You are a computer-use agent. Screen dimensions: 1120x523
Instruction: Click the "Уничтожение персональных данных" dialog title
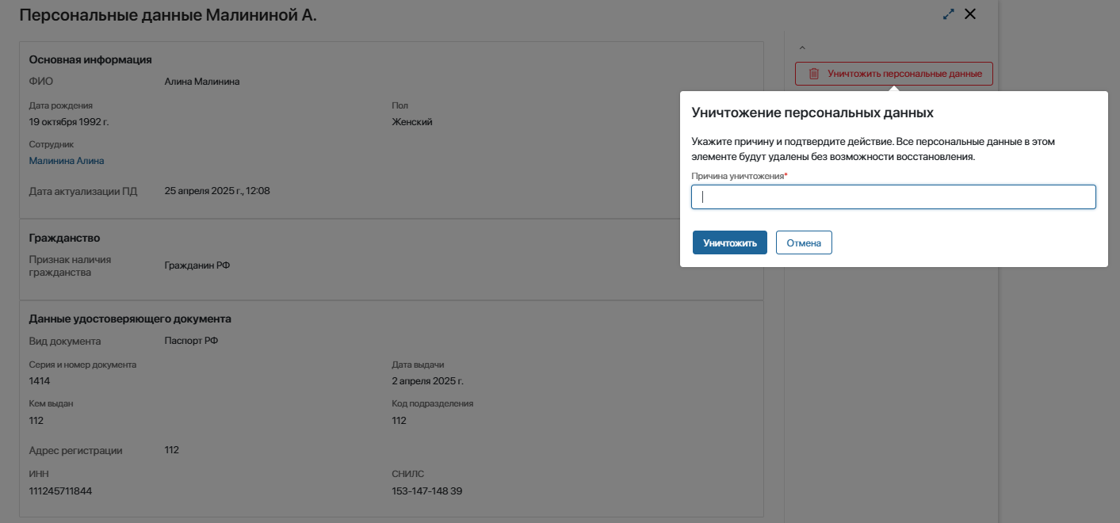812,113
